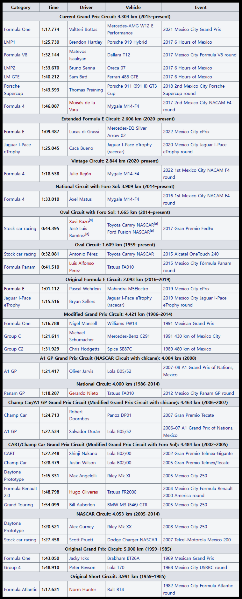This screenshot has height=599, width=242.
Task: Follow the Brabham BT26A link
Action: click(x=123, y=558)
